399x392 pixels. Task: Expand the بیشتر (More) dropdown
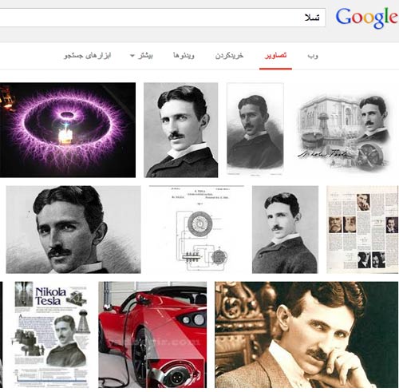pyautogui.click(x=141, y=56)
